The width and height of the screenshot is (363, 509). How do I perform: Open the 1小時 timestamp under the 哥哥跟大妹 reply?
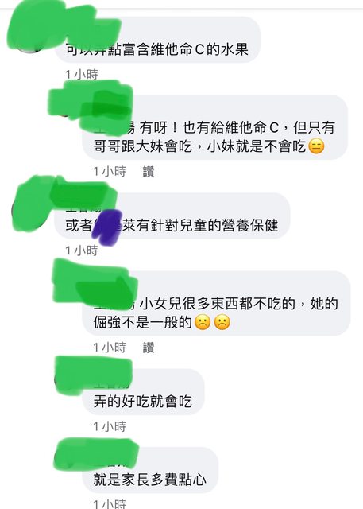[110, 172]
